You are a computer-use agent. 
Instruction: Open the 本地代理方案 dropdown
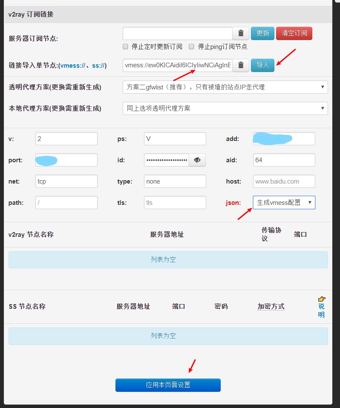point(225,108)
